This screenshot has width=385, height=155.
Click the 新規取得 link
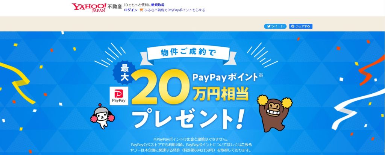(x=158, y=5)
